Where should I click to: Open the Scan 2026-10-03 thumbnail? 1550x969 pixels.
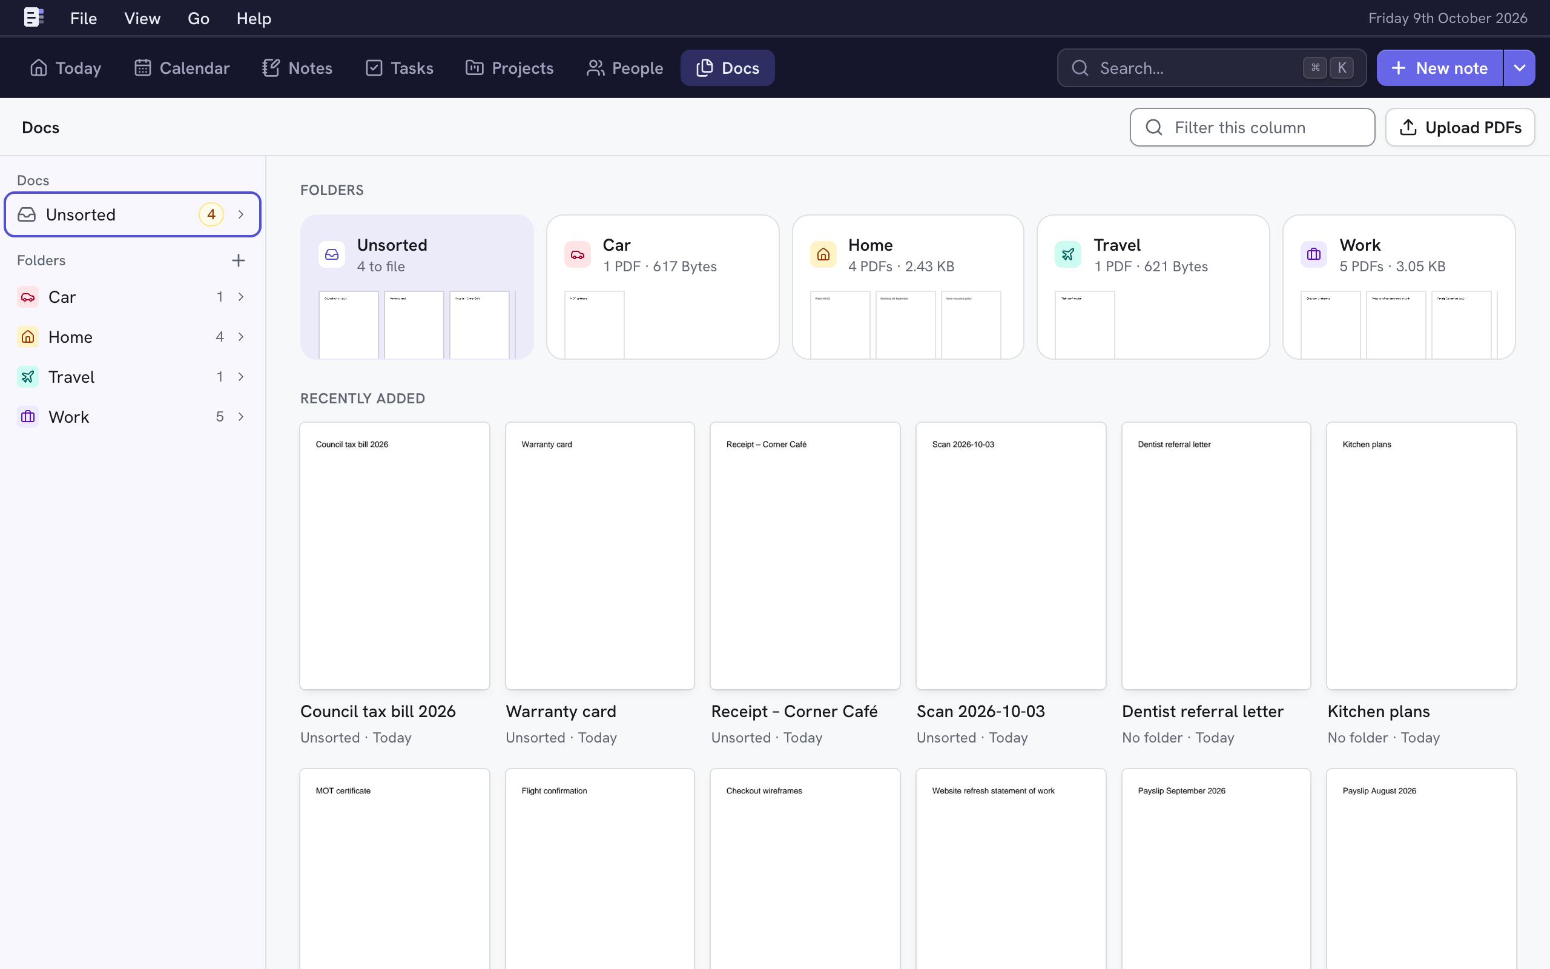pyautogui.click(x=1011, y=555)
